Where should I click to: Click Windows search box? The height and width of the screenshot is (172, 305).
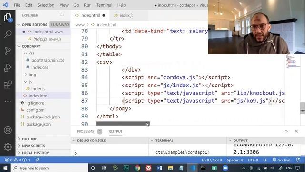(x=50, y=168)
